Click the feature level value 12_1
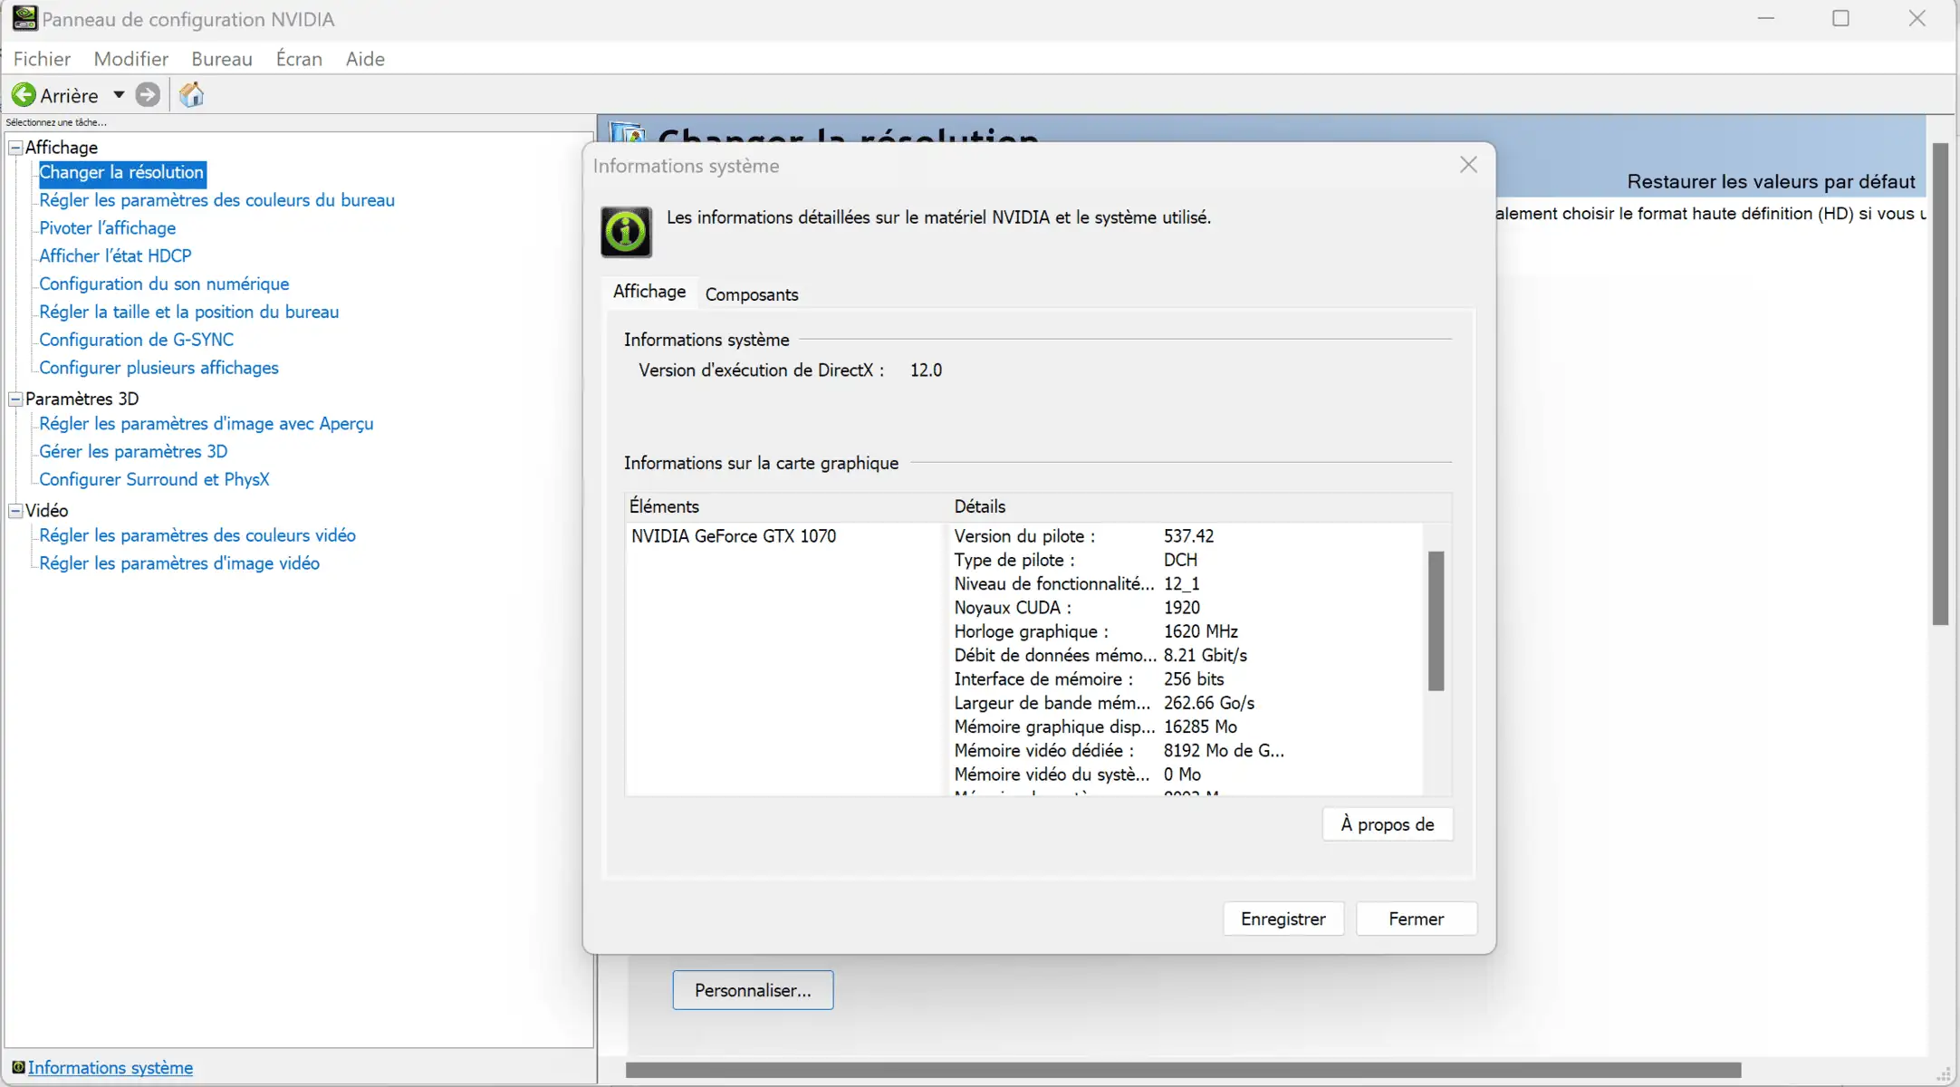Viewport: 1960px width, 1087px height. (1181, 584)
